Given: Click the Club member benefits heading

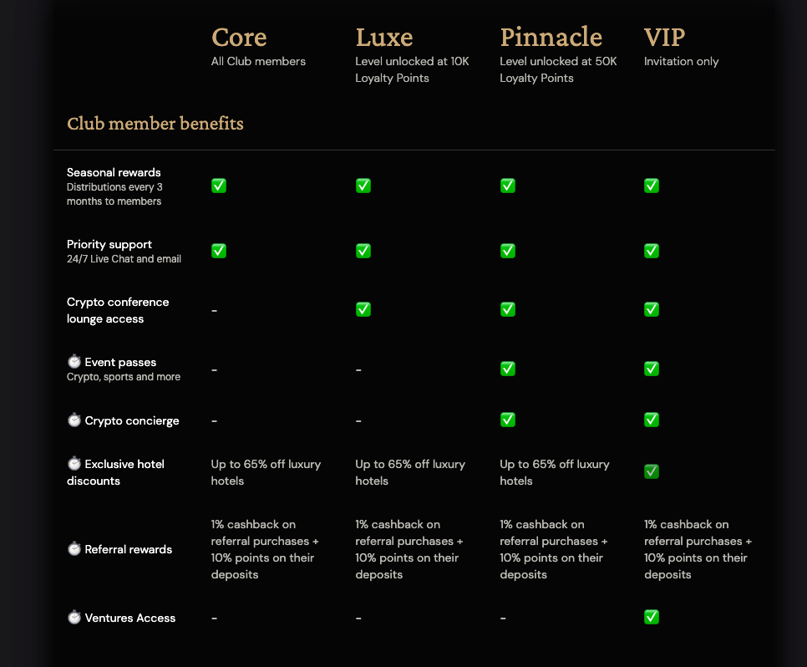Looking at the screenshot, I should [x=155, y=124].
